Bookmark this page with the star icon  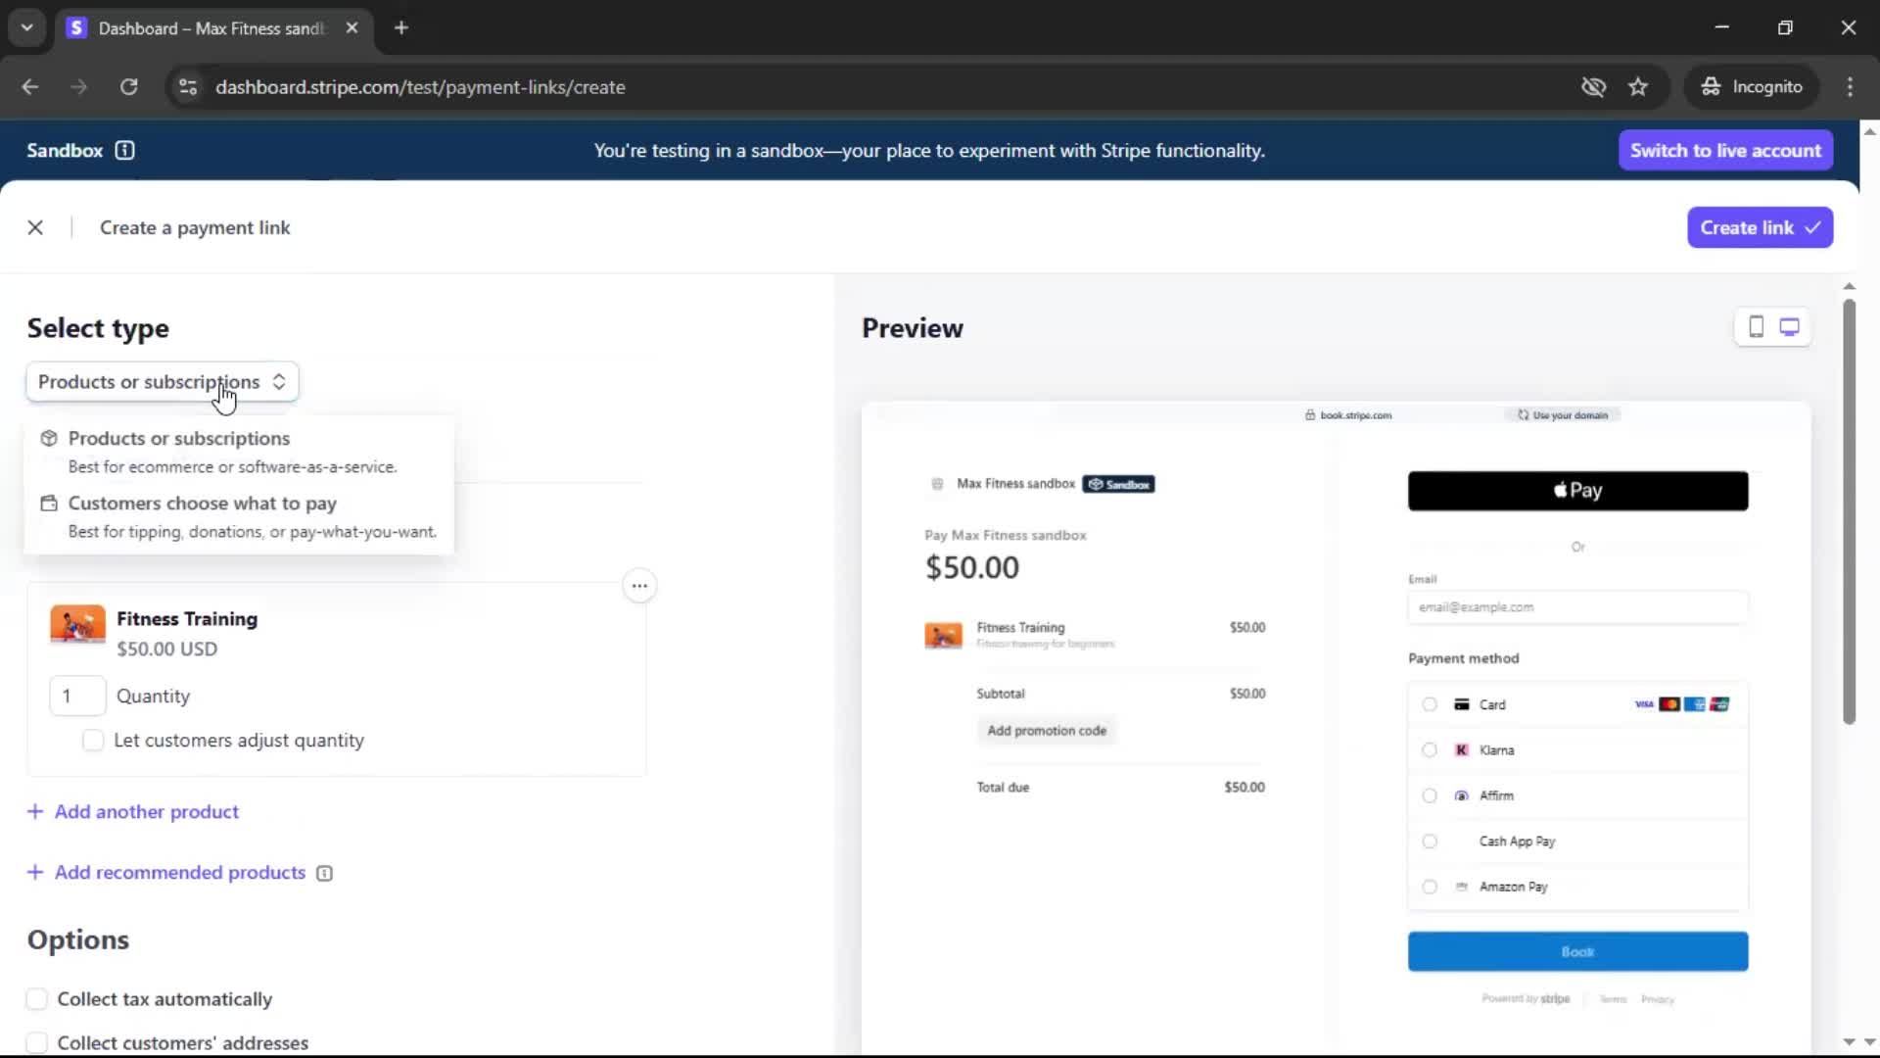point(1638,86)
